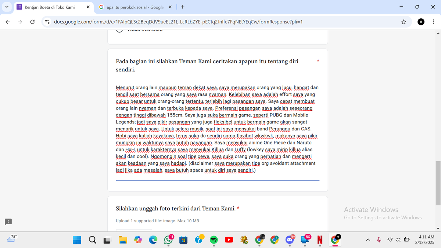The image size is (441, 248).
Task: Click the address bar URL
Action: 178,22
